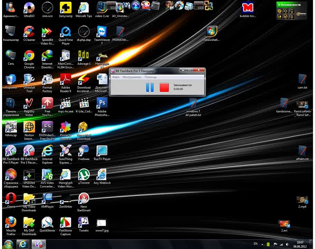The image size is (315, 249).
Task: Select the www7.jpg file
Action: point(102,225)
